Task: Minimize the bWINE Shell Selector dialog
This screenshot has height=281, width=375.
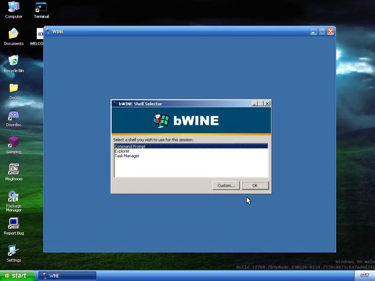Action: pyautogui.click(x=255, y=104)
